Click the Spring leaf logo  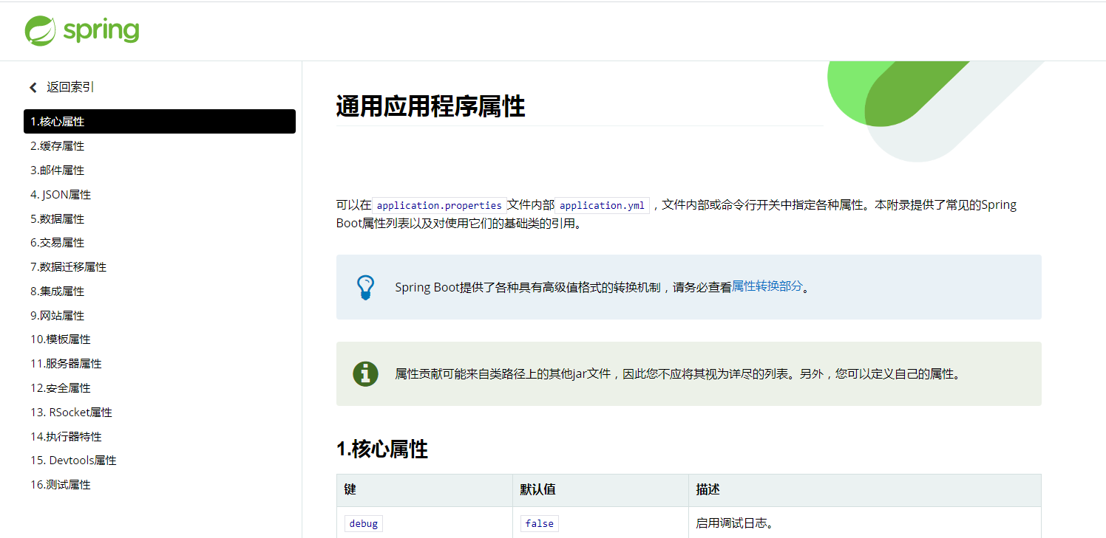[x=40, y=31]
